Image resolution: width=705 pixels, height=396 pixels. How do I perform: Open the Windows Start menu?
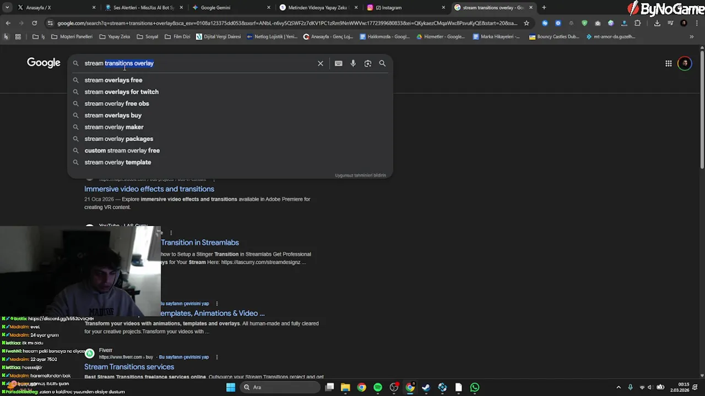[x=231, y=387]
